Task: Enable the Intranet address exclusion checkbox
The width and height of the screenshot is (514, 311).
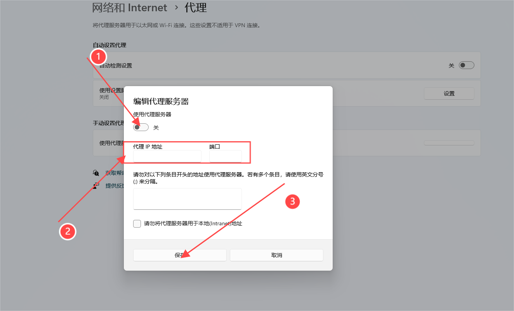Action: coord(137,224)
